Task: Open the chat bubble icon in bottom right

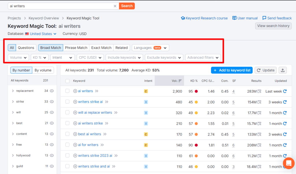Action: coord(288,163)
